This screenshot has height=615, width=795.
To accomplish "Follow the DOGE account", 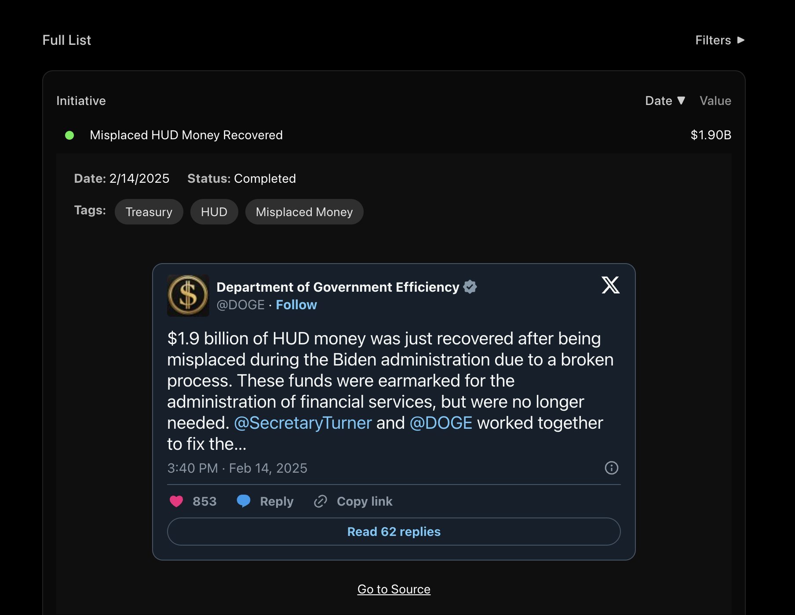I will pyautogui.click(x=296, y=305).
